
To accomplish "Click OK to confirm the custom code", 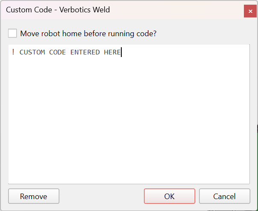I will [x=170, y=196].
